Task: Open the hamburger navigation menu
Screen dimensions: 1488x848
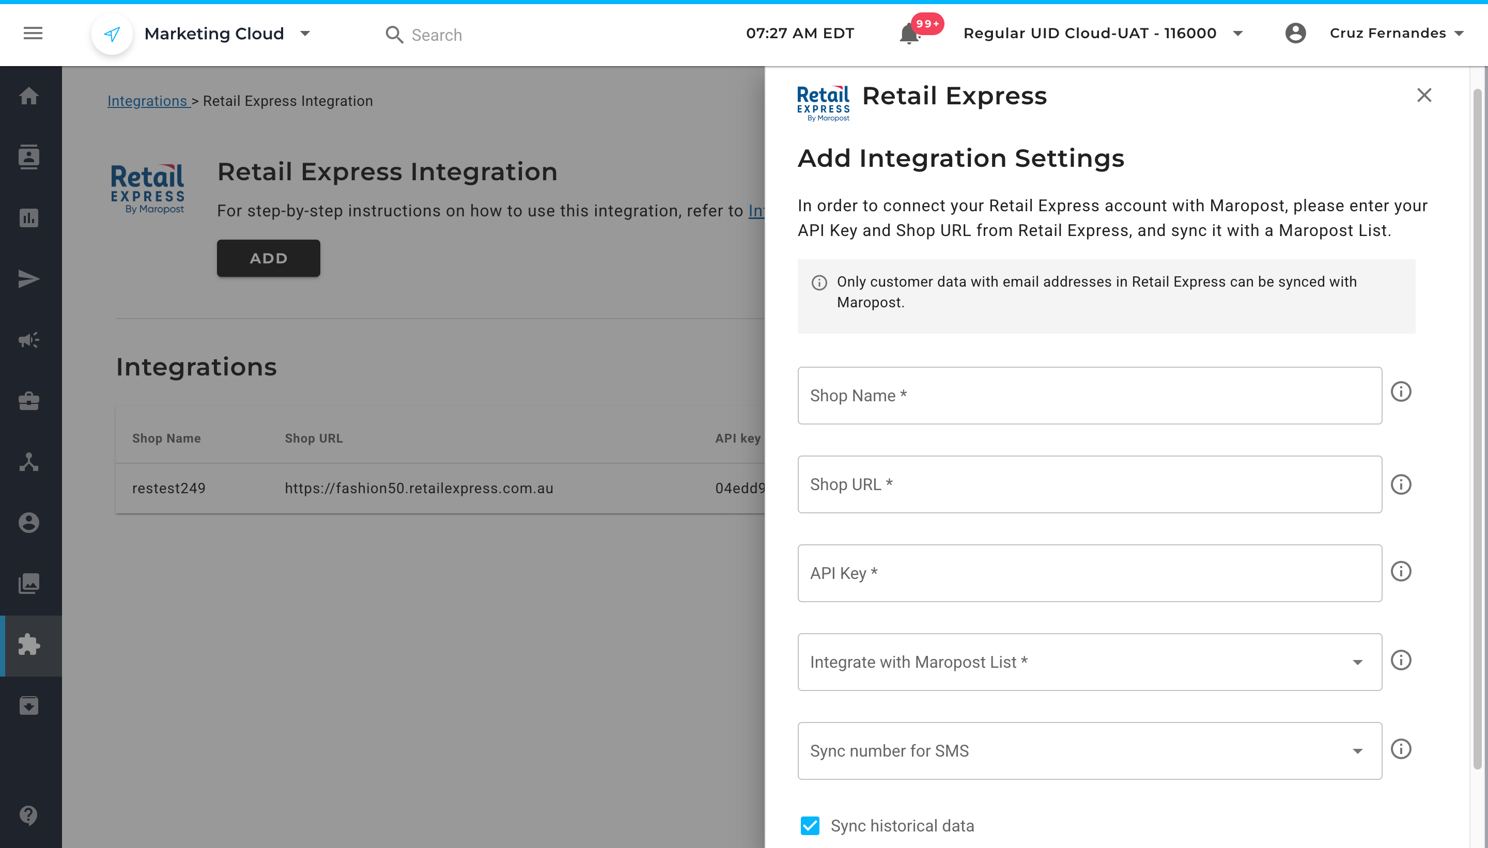Action: point(33,33)
